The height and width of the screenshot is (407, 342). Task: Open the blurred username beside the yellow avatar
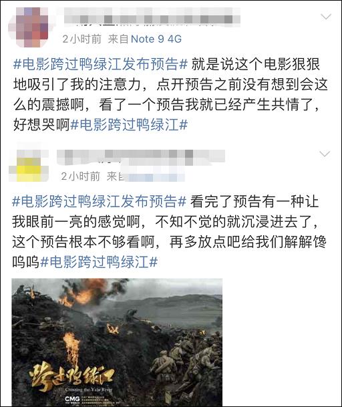pyautogui.click(x=141, y=157)
